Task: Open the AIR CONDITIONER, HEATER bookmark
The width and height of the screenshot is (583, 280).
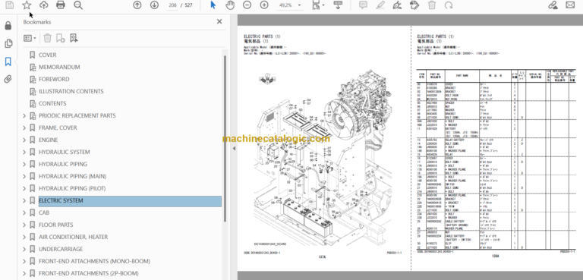Action: (73, 237)
